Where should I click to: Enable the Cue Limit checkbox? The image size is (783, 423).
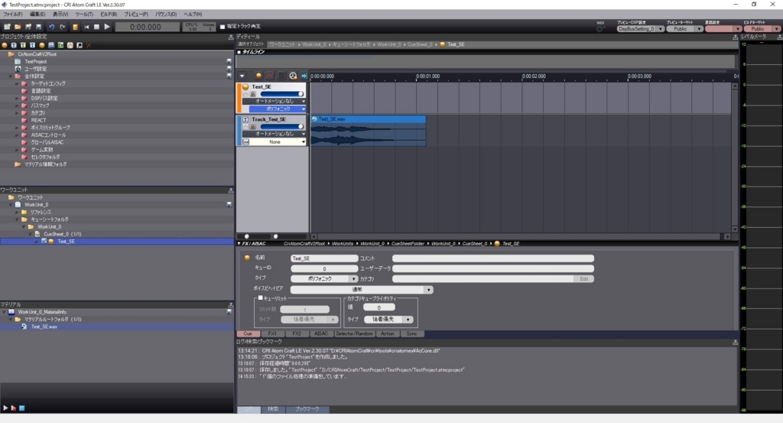tap(260, 298)
